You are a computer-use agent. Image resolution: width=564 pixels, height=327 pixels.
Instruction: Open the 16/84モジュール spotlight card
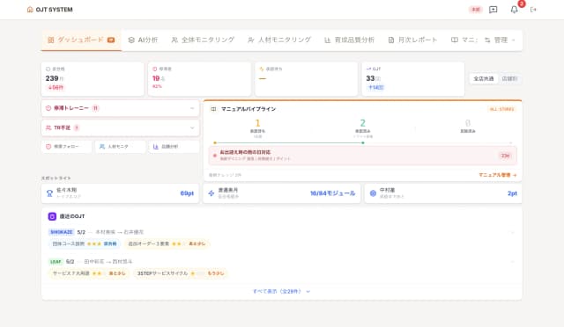(282, 193)
